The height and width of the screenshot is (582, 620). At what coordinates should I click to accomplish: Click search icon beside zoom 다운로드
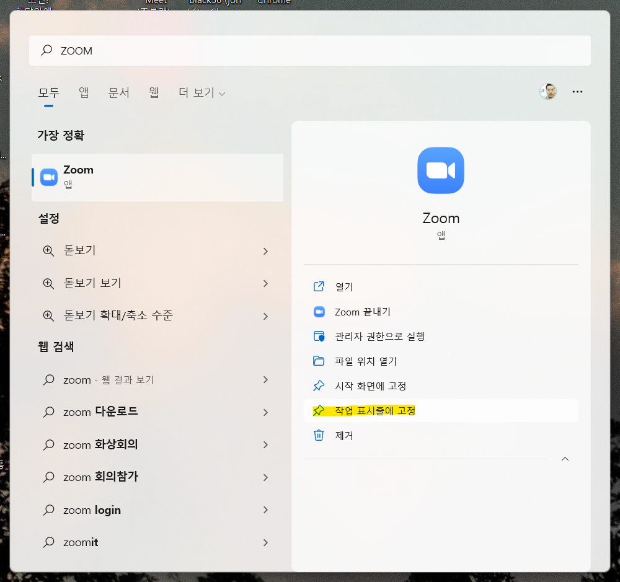point(48,412)
